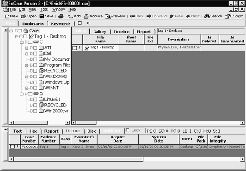
Task: Select the Hex view tab
Action: 33,131
